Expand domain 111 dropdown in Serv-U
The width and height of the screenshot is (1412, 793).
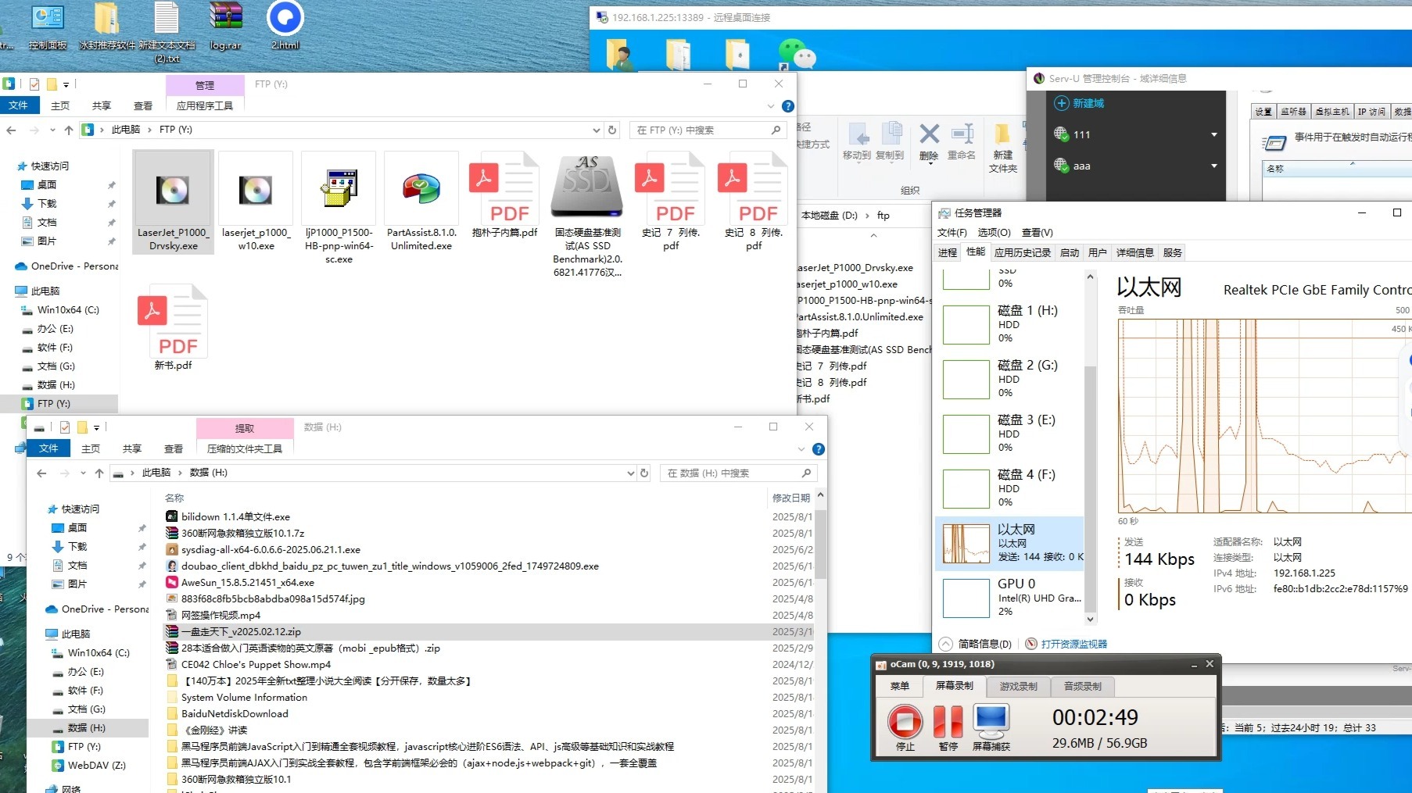1214,134
